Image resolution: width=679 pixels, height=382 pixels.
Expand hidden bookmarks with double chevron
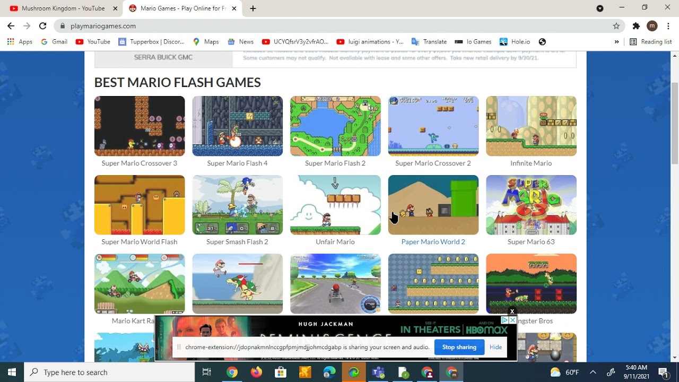point(616,42)
